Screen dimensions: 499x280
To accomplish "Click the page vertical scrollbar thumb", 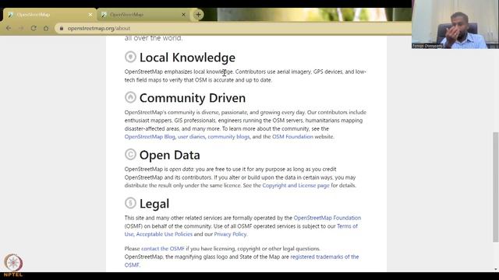I will pos(496,187).
